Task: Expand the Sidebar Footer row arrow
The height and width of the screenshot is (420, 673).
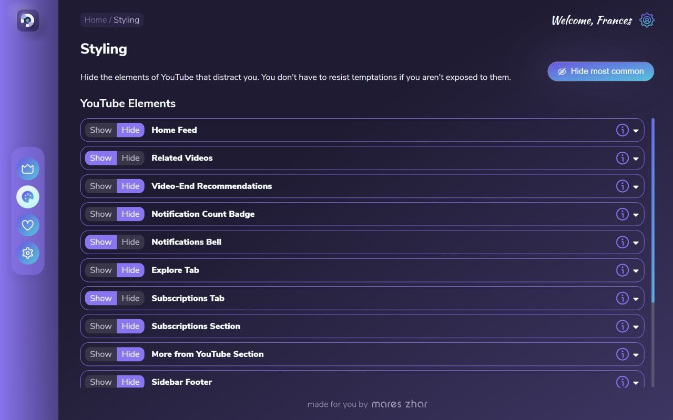Action: pos(636,383)
